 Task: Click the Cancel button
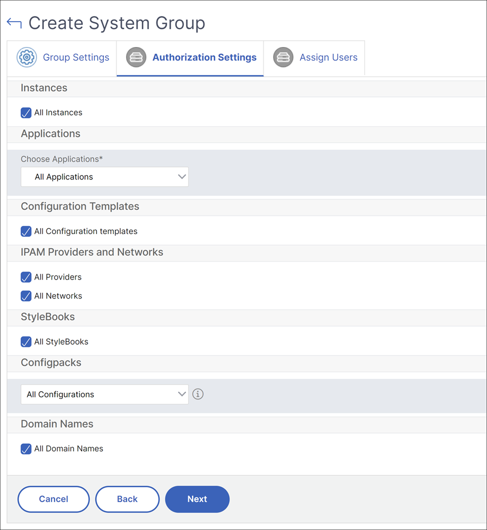pyautogui.click(x=54, y=499)
